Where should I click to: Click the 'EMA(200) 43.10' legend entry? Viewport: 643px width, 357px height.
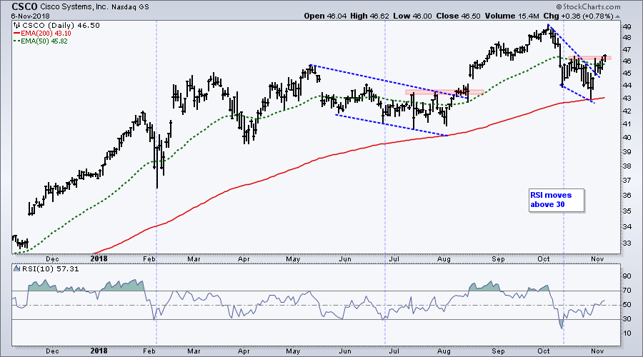point(46,33)
